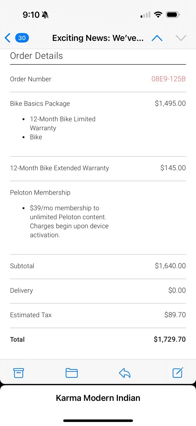Screen dimensions: 196x426
Task: Archive this email using the archive icon
Action: pos(19,373)
